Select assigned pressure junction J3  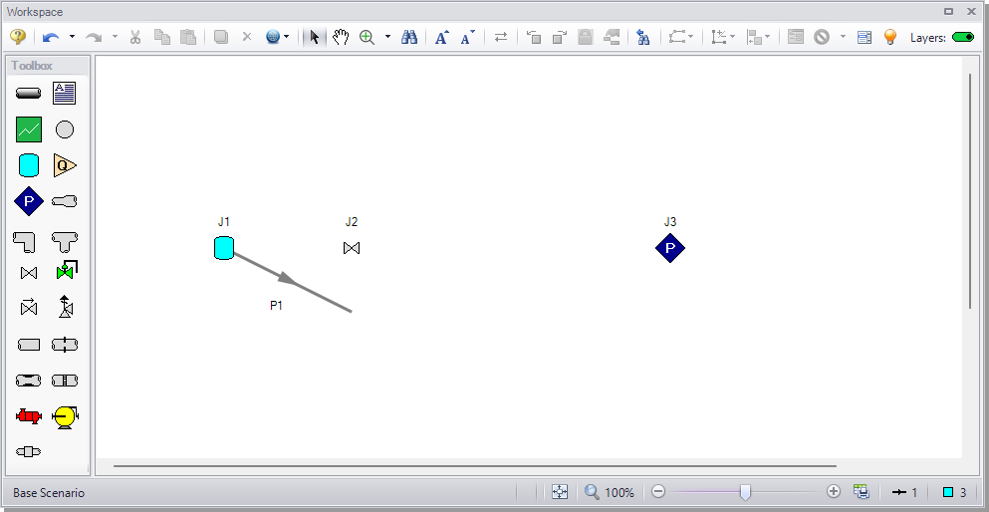pos(670,248)
